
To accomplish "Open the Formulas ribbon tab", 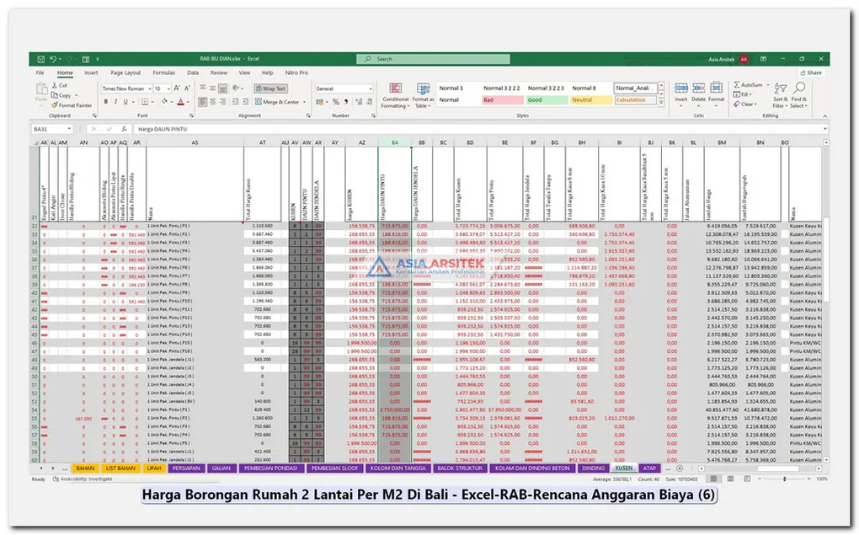I will 164,73.
